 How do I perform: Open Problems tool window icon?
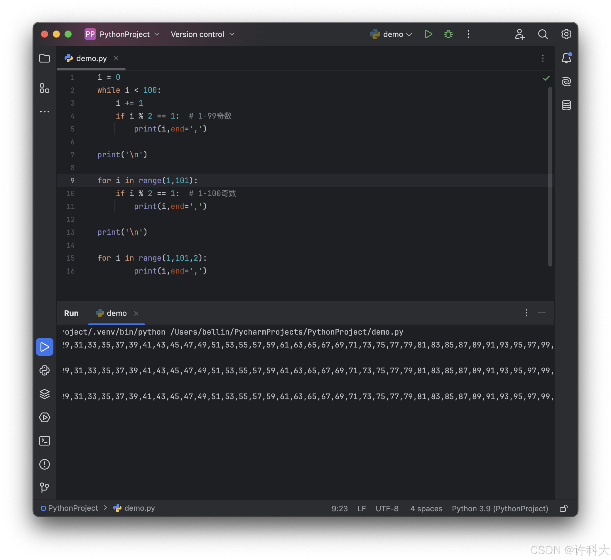[x=45, y=464]
